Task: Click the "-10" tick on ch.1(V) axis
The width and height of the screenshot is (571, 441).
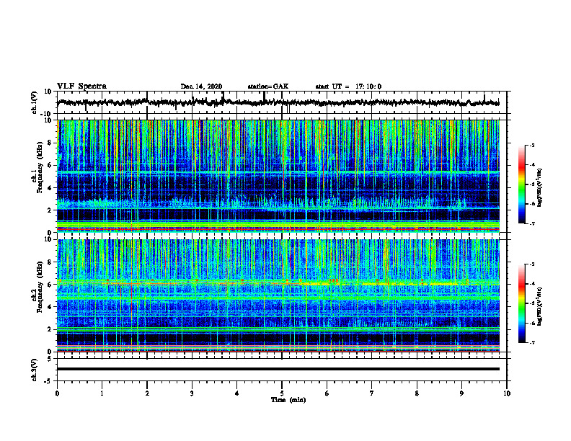Action: pyautogui.click(x=47, y=114)
